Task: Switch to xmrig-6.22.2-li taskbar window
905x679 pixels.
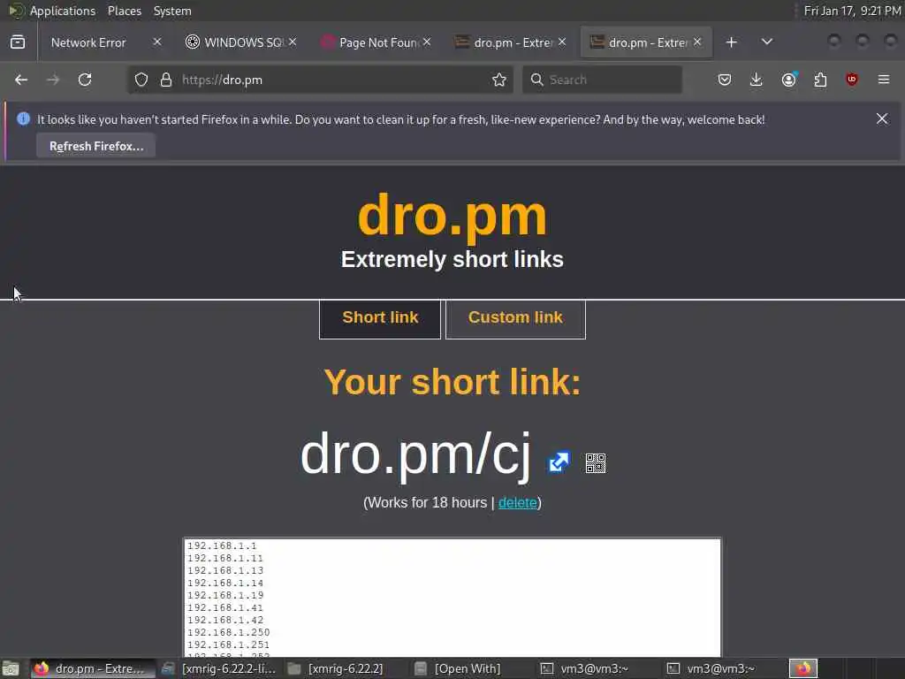Action: [219, 668]
